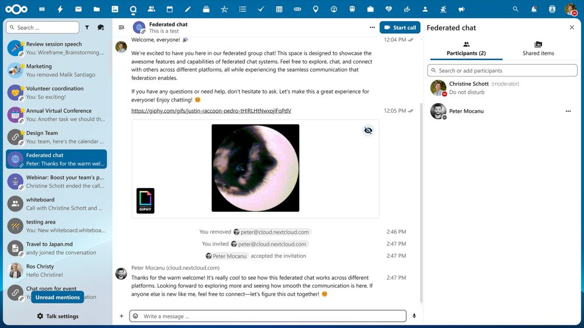Open the top bar search magnifier
Viewport: 584px width, 328px height.
[515, 9]
